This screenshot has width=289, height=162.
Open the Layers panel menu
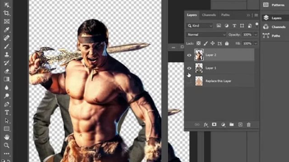tap(256, 15)
